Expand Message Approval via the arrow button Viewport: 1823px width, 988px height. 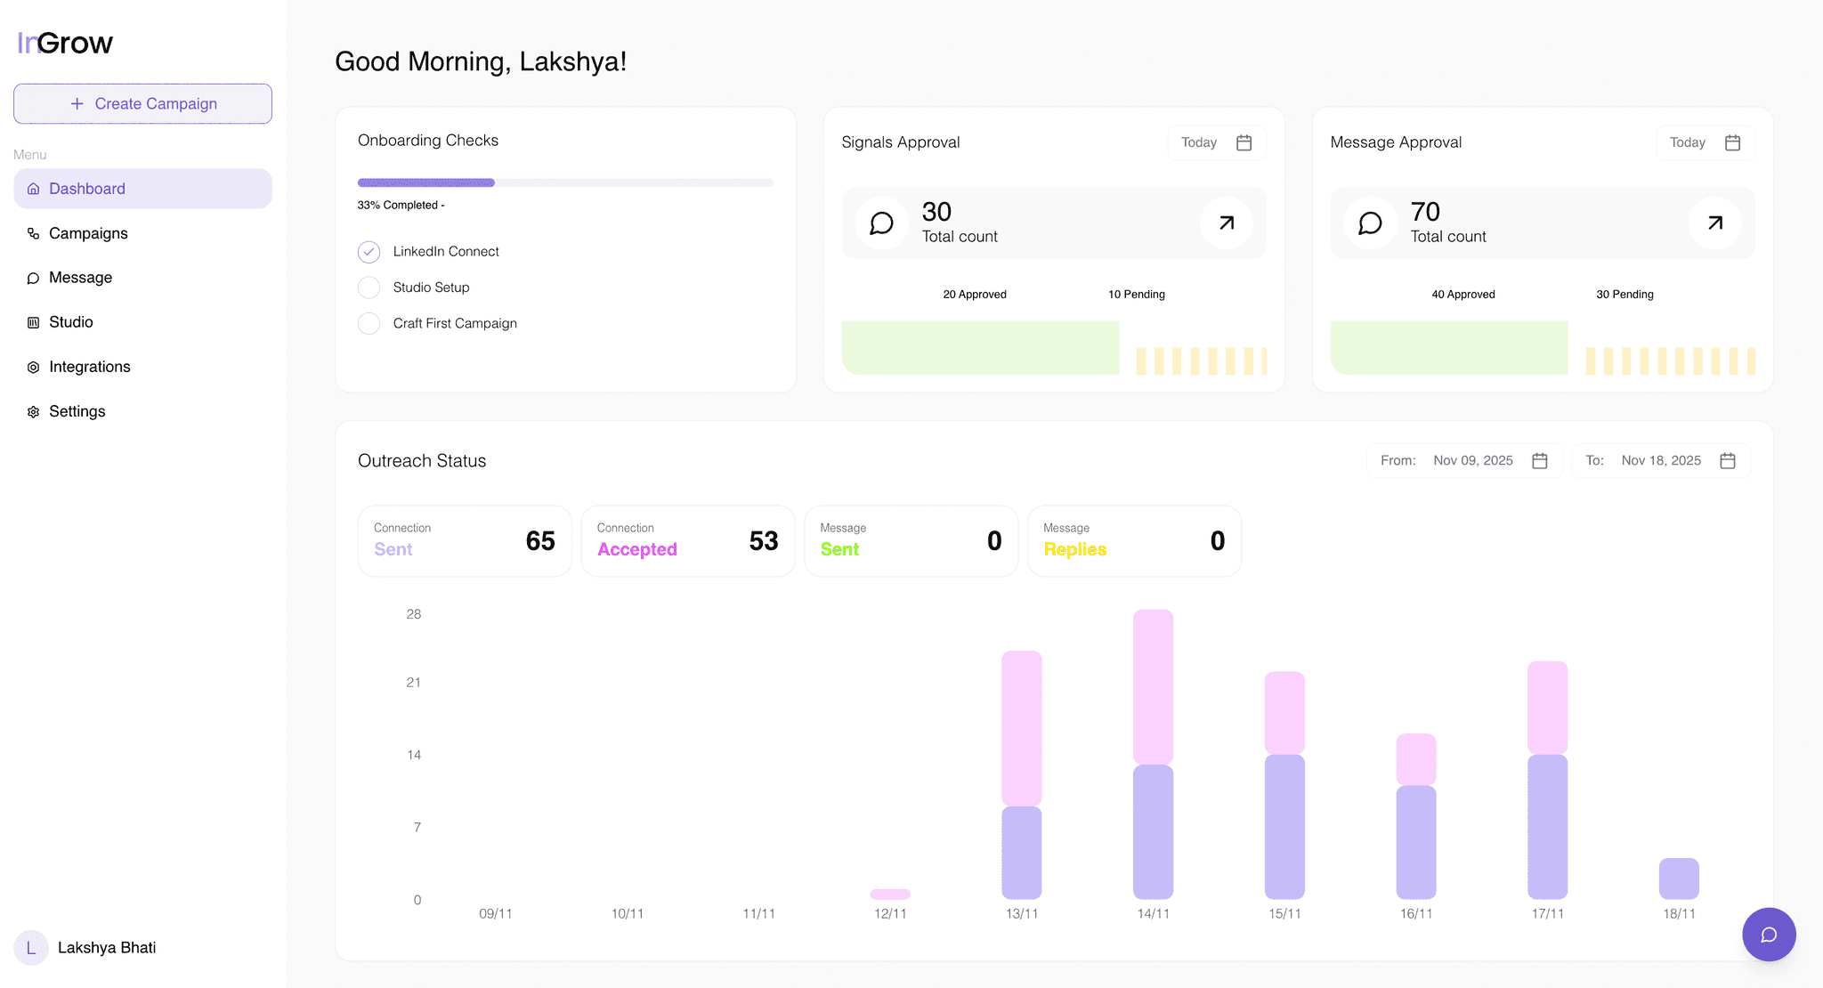coord(1714,223)
